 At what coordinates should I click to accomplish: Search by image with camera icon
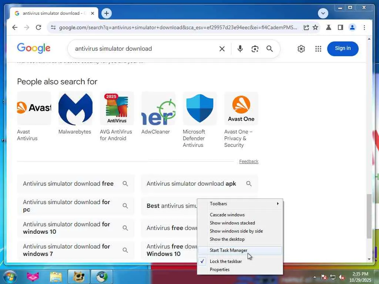point(255,49)
